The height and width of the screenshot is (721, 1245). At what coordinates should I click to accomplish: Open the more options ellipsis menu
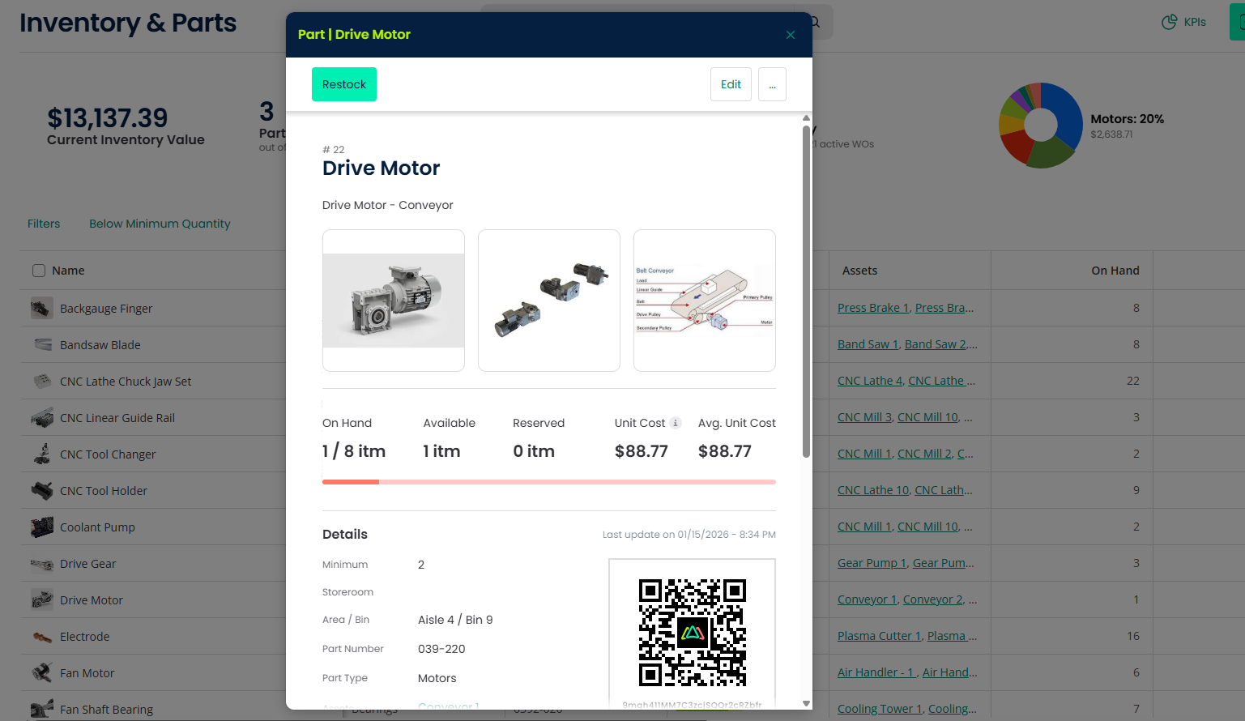pyautogui.click(x=772, y=84)
